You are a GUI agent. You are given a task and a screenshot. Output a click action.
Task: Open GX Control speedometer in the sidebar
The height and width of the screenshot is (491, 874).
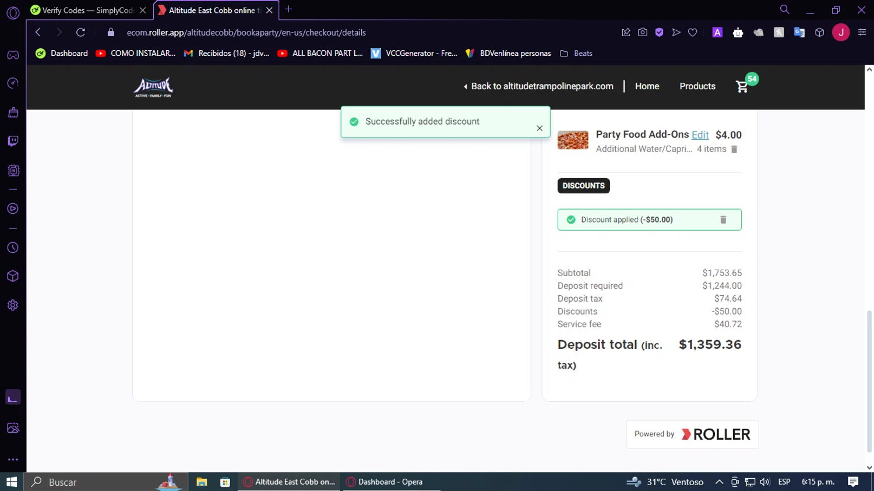click(13, 83)
